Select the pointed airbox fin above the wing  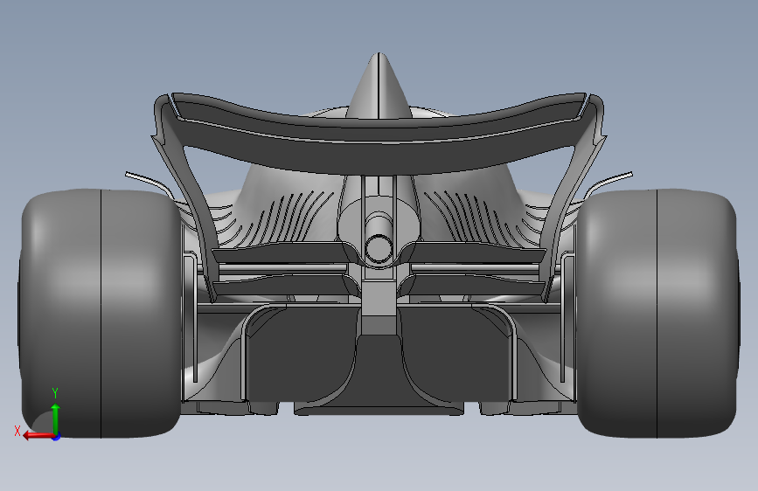click(x=379, y=85)
